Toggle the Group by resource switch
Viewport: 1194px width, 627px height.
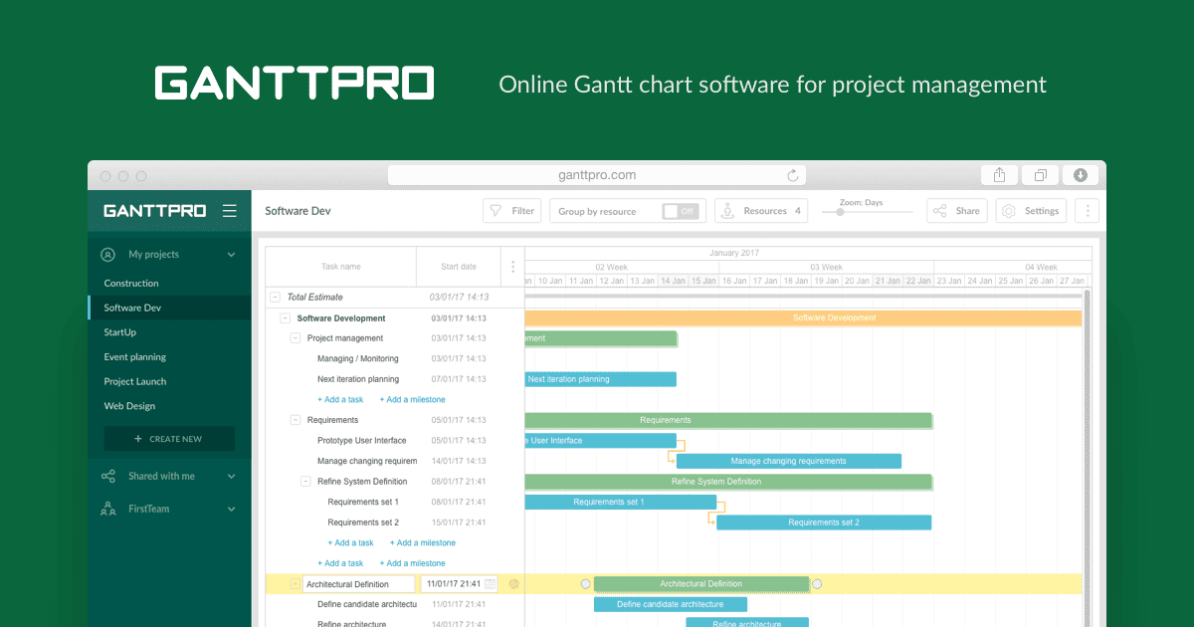click(681, 211)
